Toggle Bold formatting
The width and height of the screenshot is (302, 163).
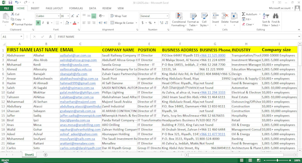(38, 23)
